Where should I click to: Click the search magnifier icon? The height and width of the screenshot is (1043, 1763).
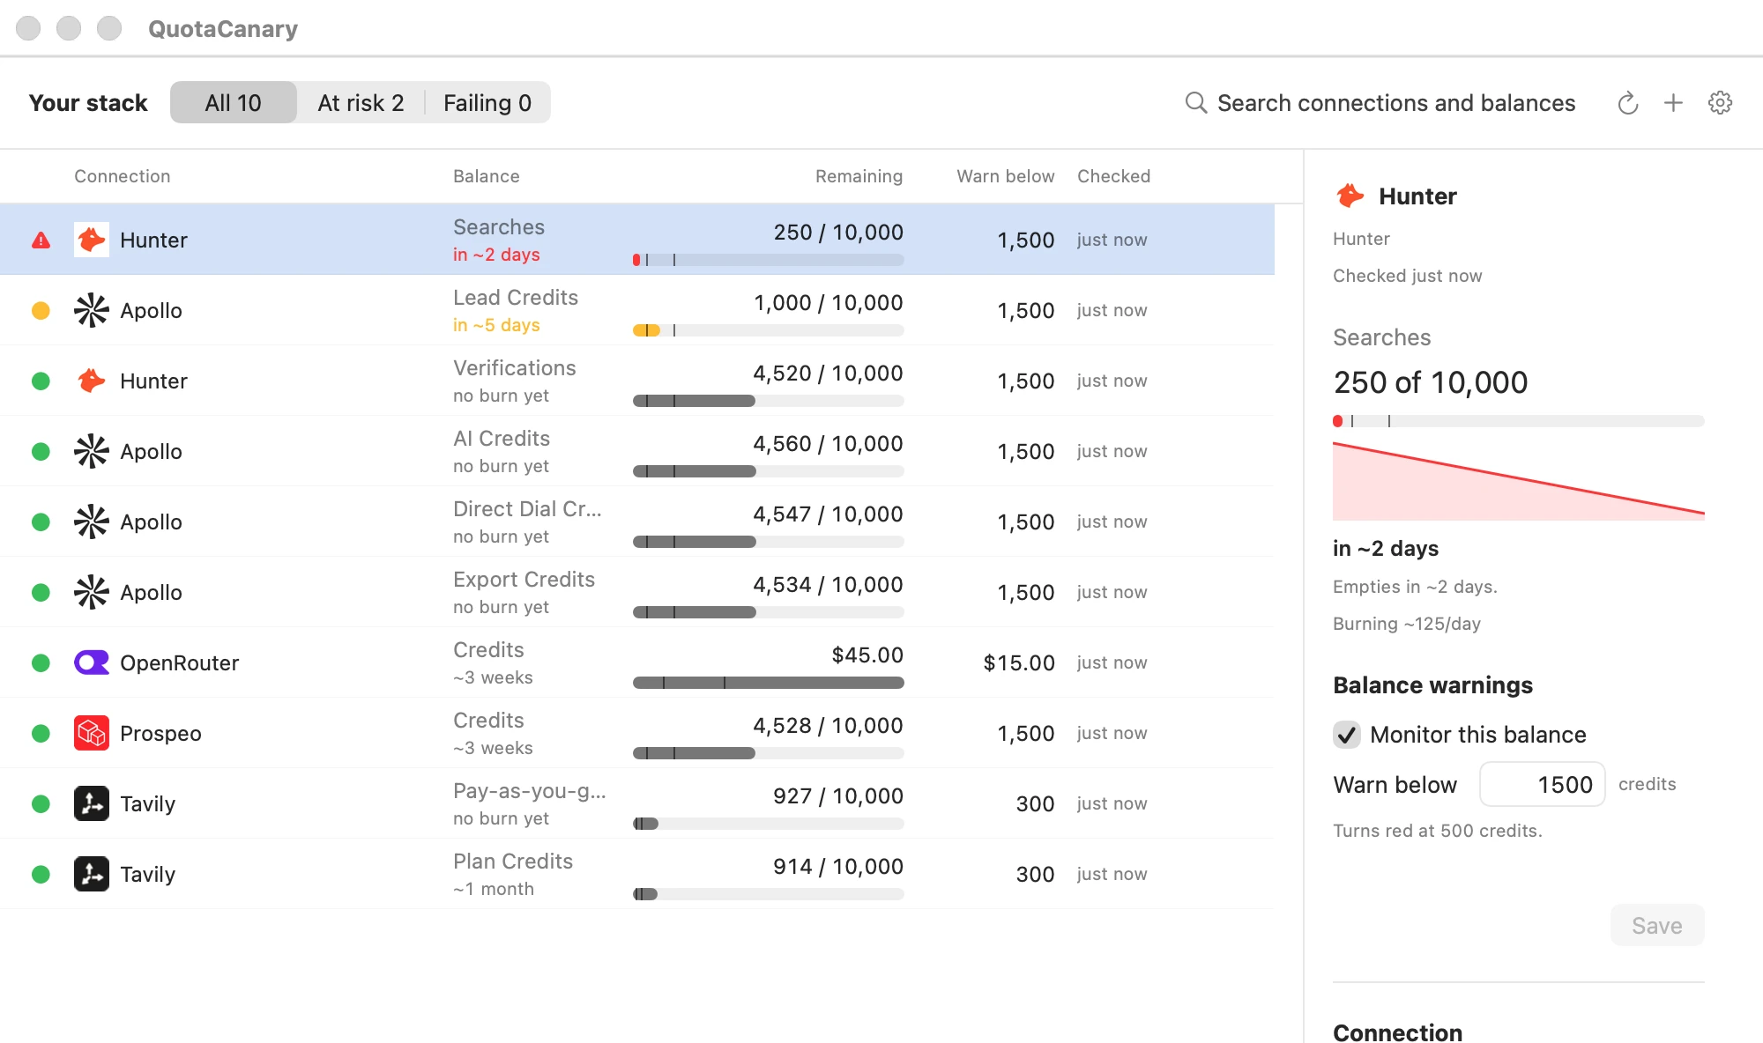1195,103
